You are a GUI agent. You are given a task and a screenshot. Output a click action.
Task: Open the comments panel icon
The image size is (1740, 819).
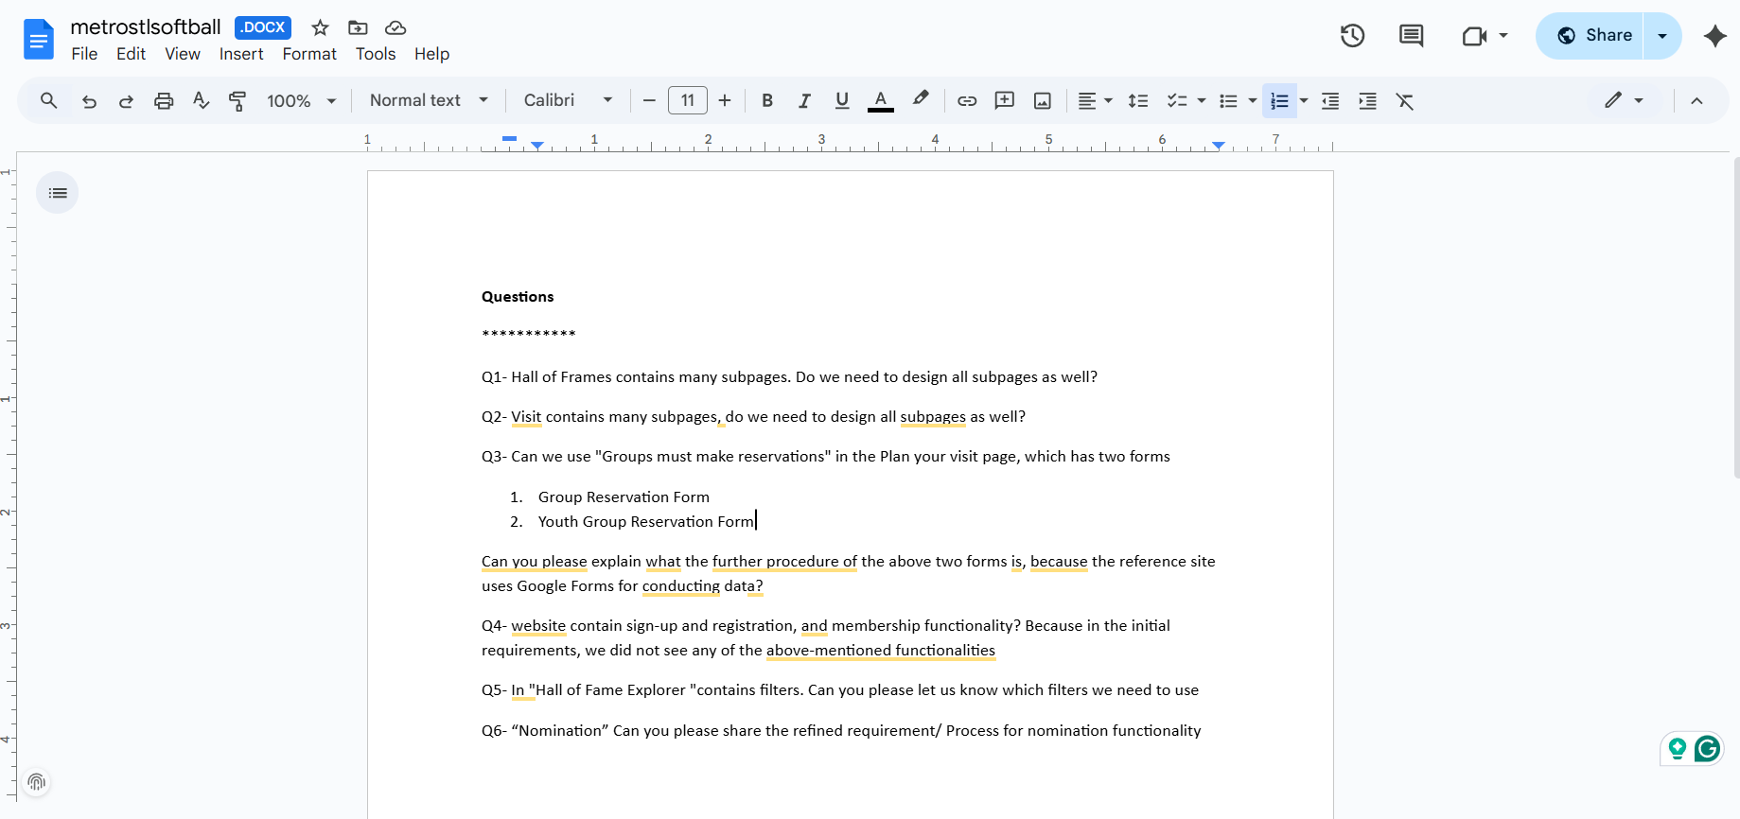1411,36
